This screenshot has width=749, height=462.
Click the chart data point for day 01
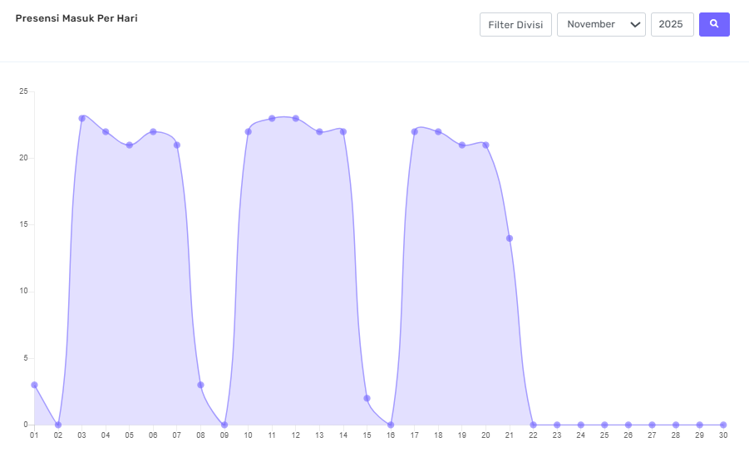pos(34,385)
